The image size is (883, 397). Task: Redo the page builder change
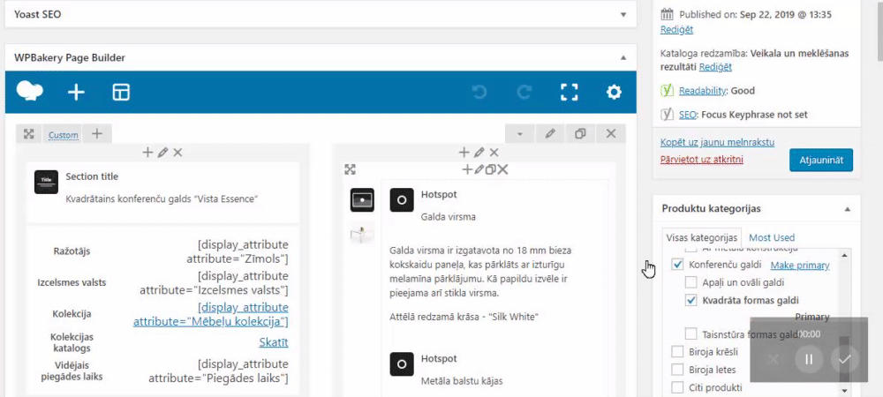(x=525, y=93)
